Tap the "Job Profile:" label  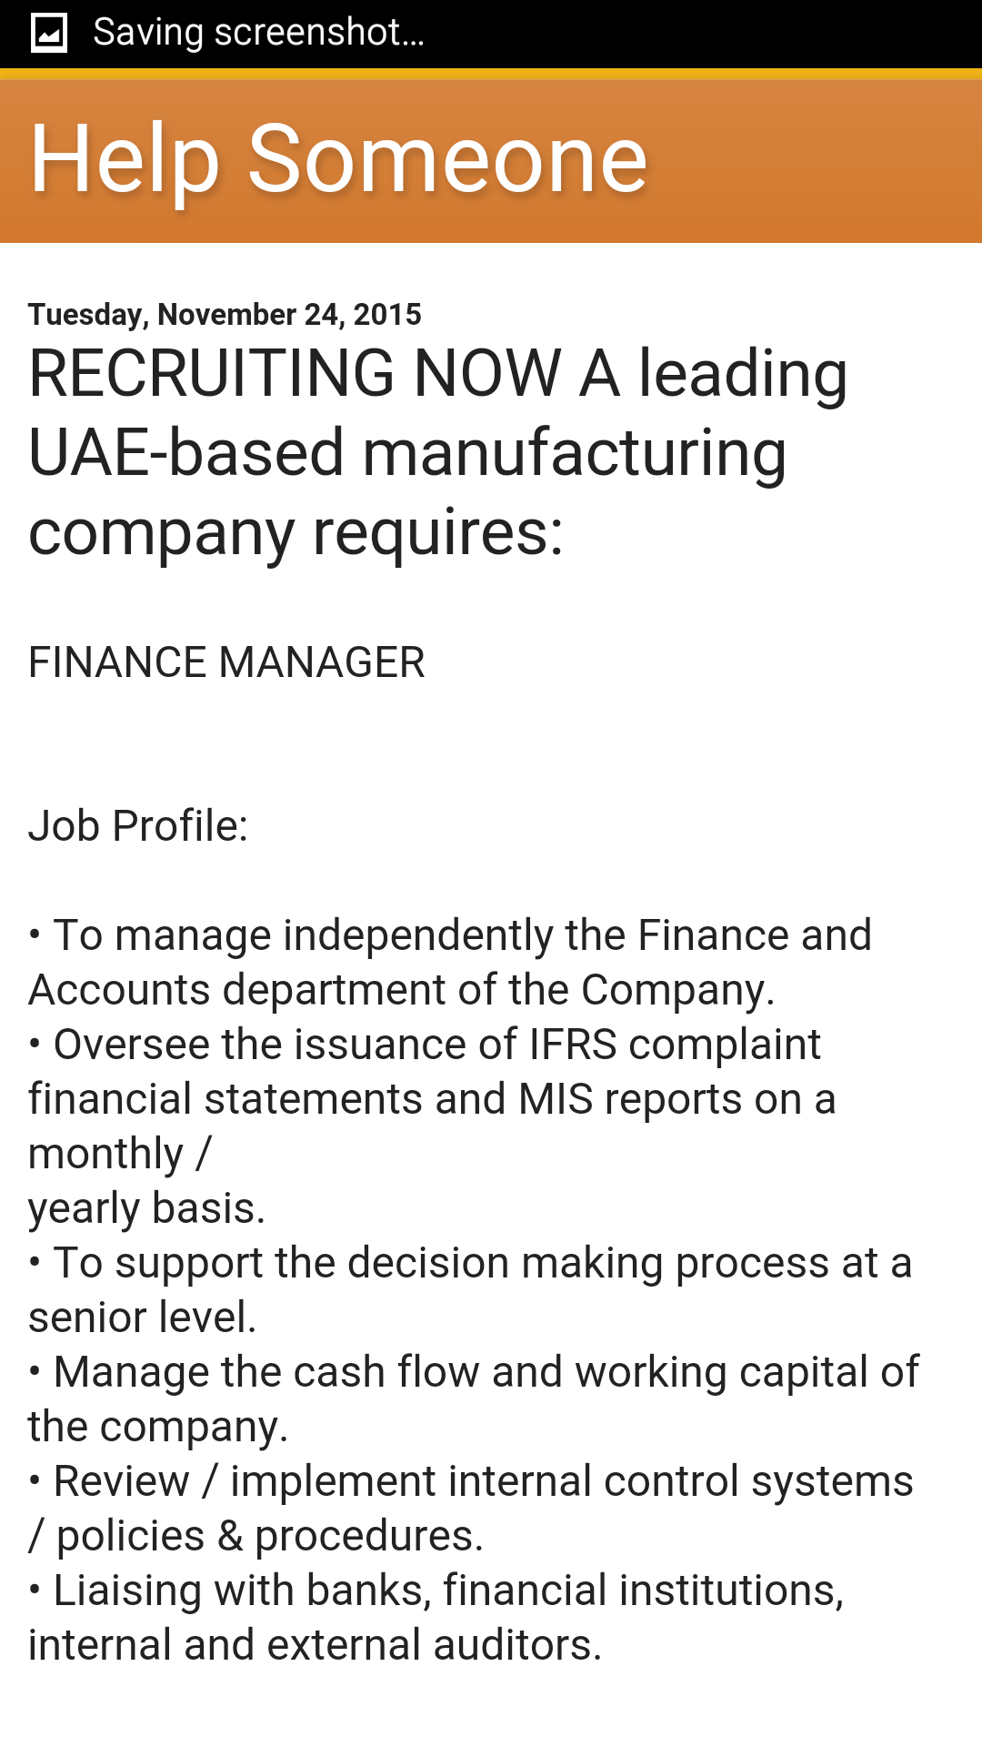[x=138, y=826]
